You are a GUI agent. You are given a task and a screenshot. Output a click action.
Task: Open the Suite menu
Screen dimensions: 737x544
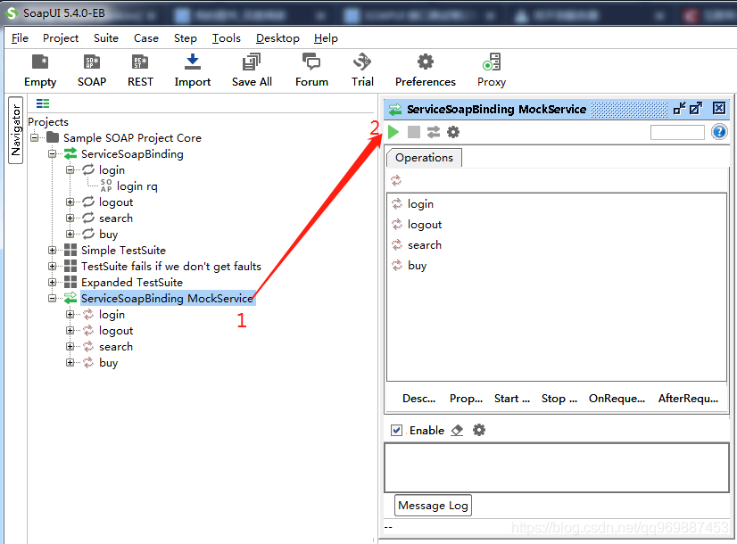coord(106,38)
